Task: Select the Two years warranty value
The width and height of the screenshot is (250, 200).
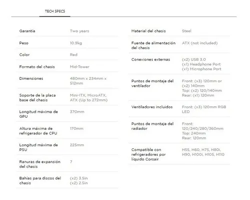Action: point(79,31)
